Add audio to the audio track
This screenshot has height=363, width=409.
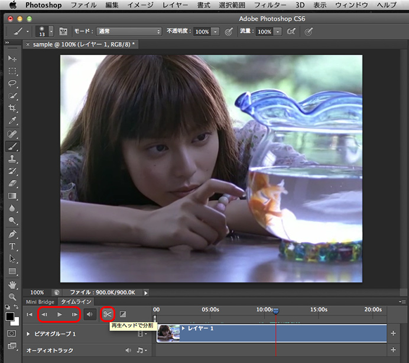[x=394, y=349]
